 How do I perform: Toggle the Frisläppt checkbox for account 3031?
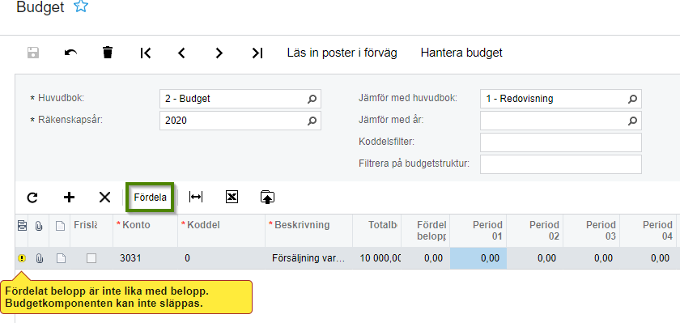[x=91, y=258]
